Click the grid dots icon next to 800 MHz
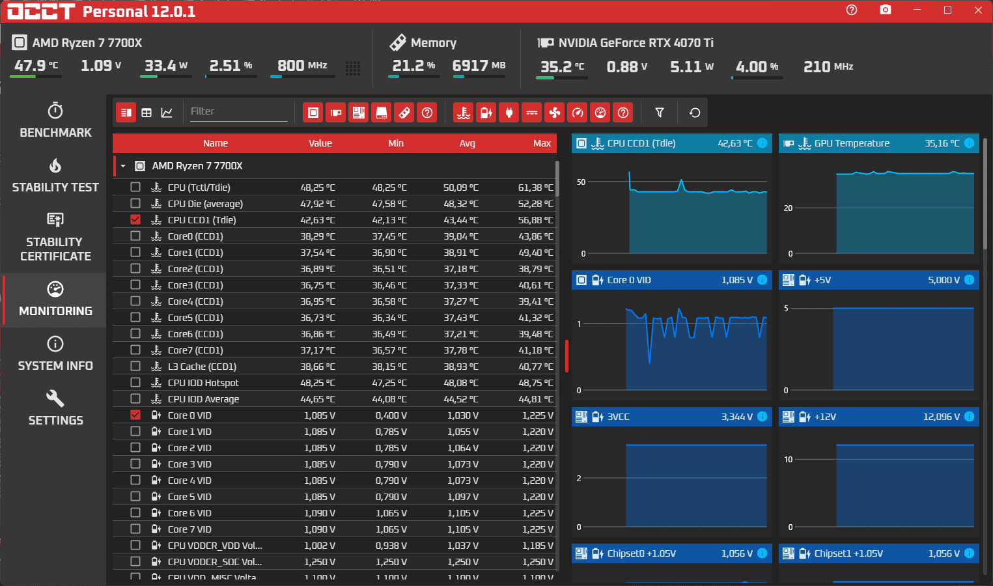 click(353, 68)
